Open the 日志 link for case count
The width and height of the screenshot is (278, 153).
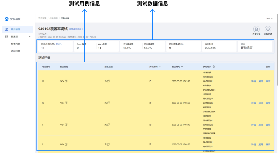click(59, 44)
